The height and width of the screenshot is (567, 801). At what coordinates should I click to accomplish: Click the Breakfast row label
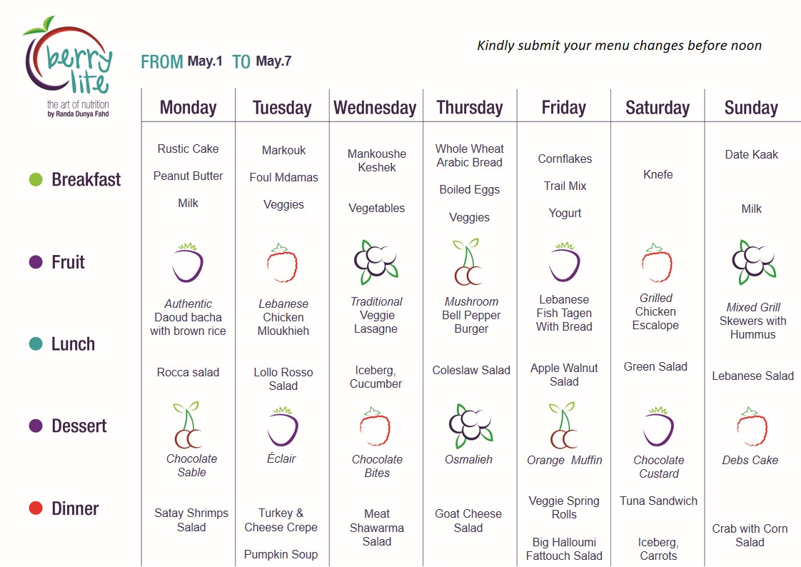(86, 180)
